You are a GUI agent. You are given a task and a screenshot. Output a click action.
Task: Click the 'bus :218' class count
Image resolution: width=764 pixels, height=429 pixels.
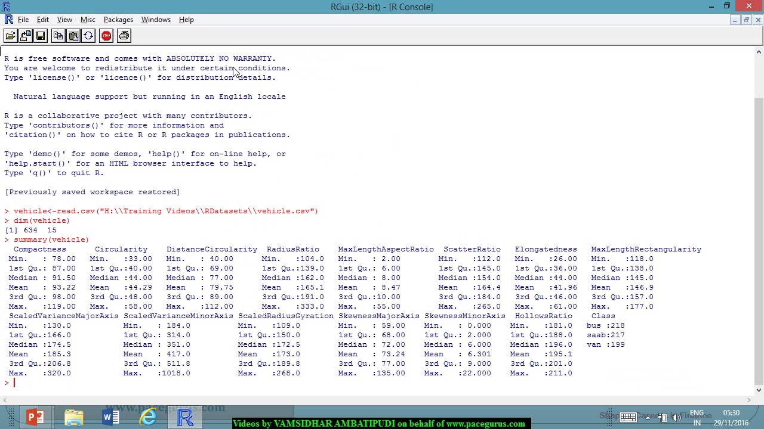tap(606, 325)
